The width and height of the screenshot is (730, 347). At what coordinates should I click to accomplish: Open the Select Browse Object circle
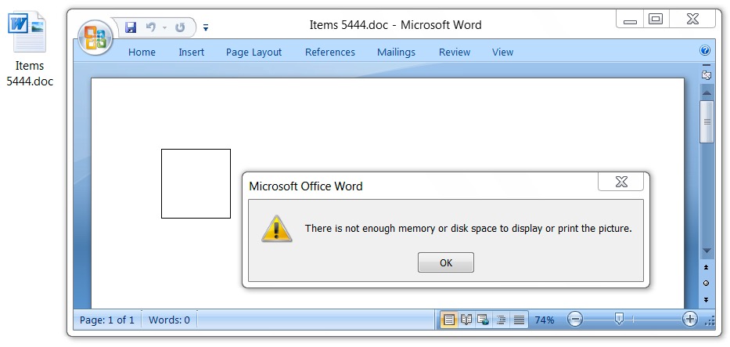pos(706,284)
